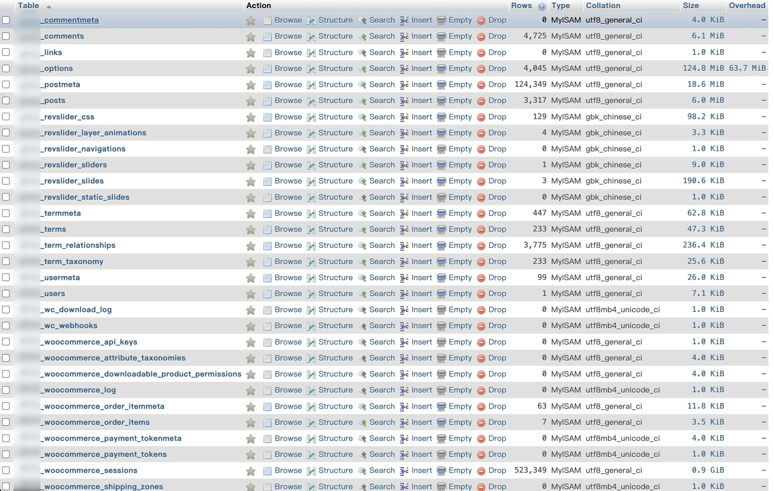Click the Action column header

coord(258,5)
